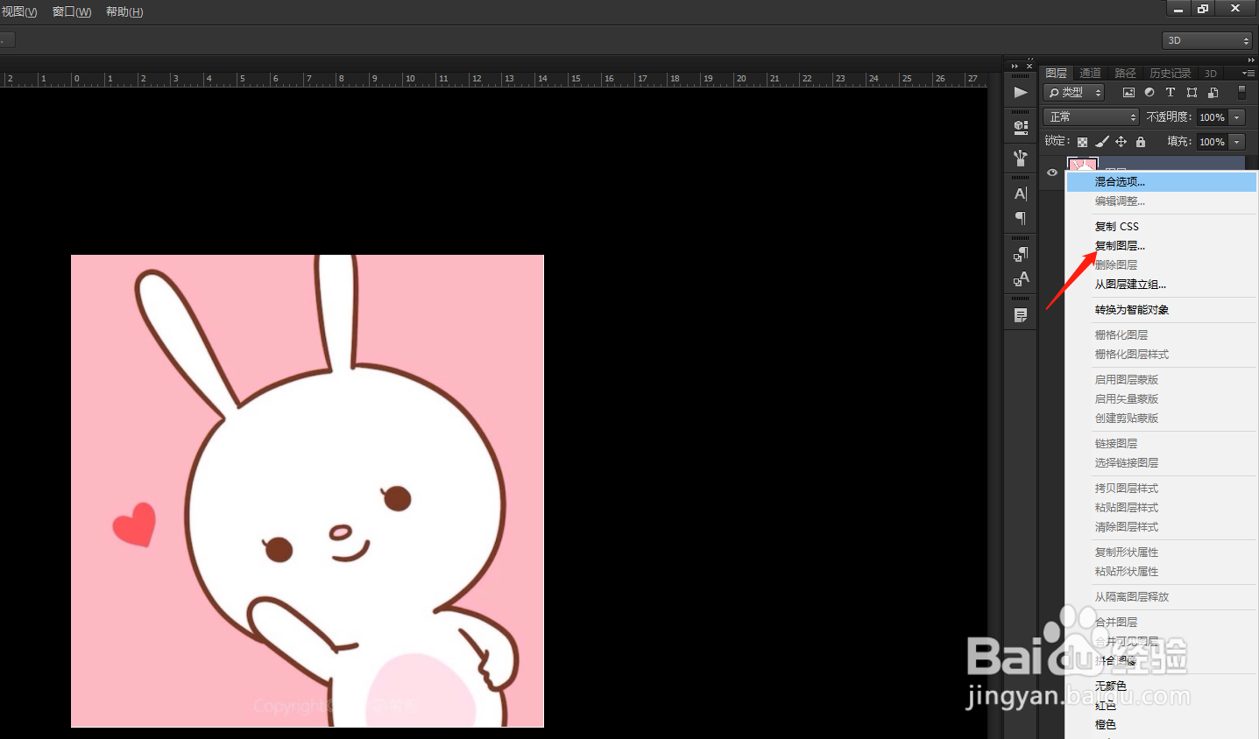Open the Paragraph panel icon (¶)

click(x=1021, y=218)
